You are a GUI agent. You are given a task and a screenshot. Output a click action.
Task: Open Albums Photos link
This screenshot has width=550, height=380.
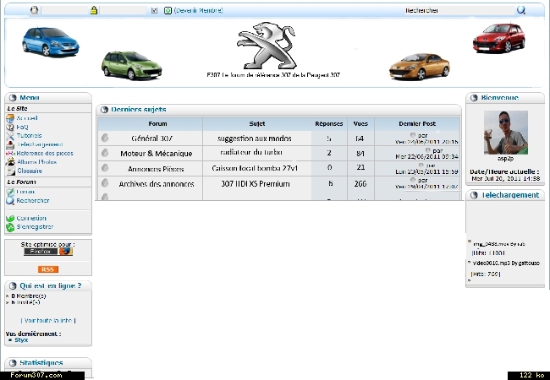tap(36, 162)
